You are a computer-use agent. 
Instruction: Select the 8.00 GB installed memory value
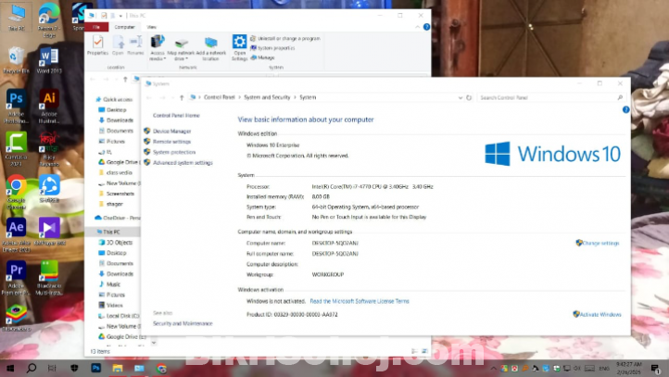[x=321, y=196]
